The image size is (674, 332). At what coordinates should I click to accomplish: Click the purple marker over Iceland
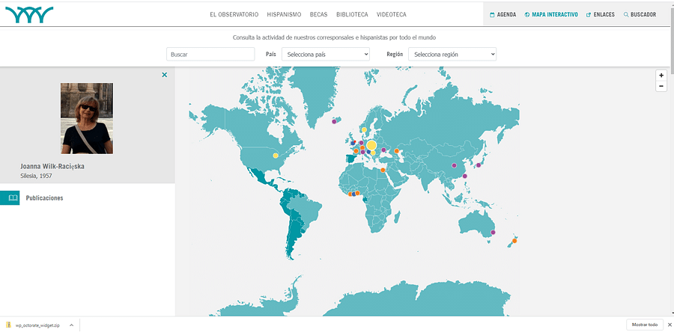[334, 120]
